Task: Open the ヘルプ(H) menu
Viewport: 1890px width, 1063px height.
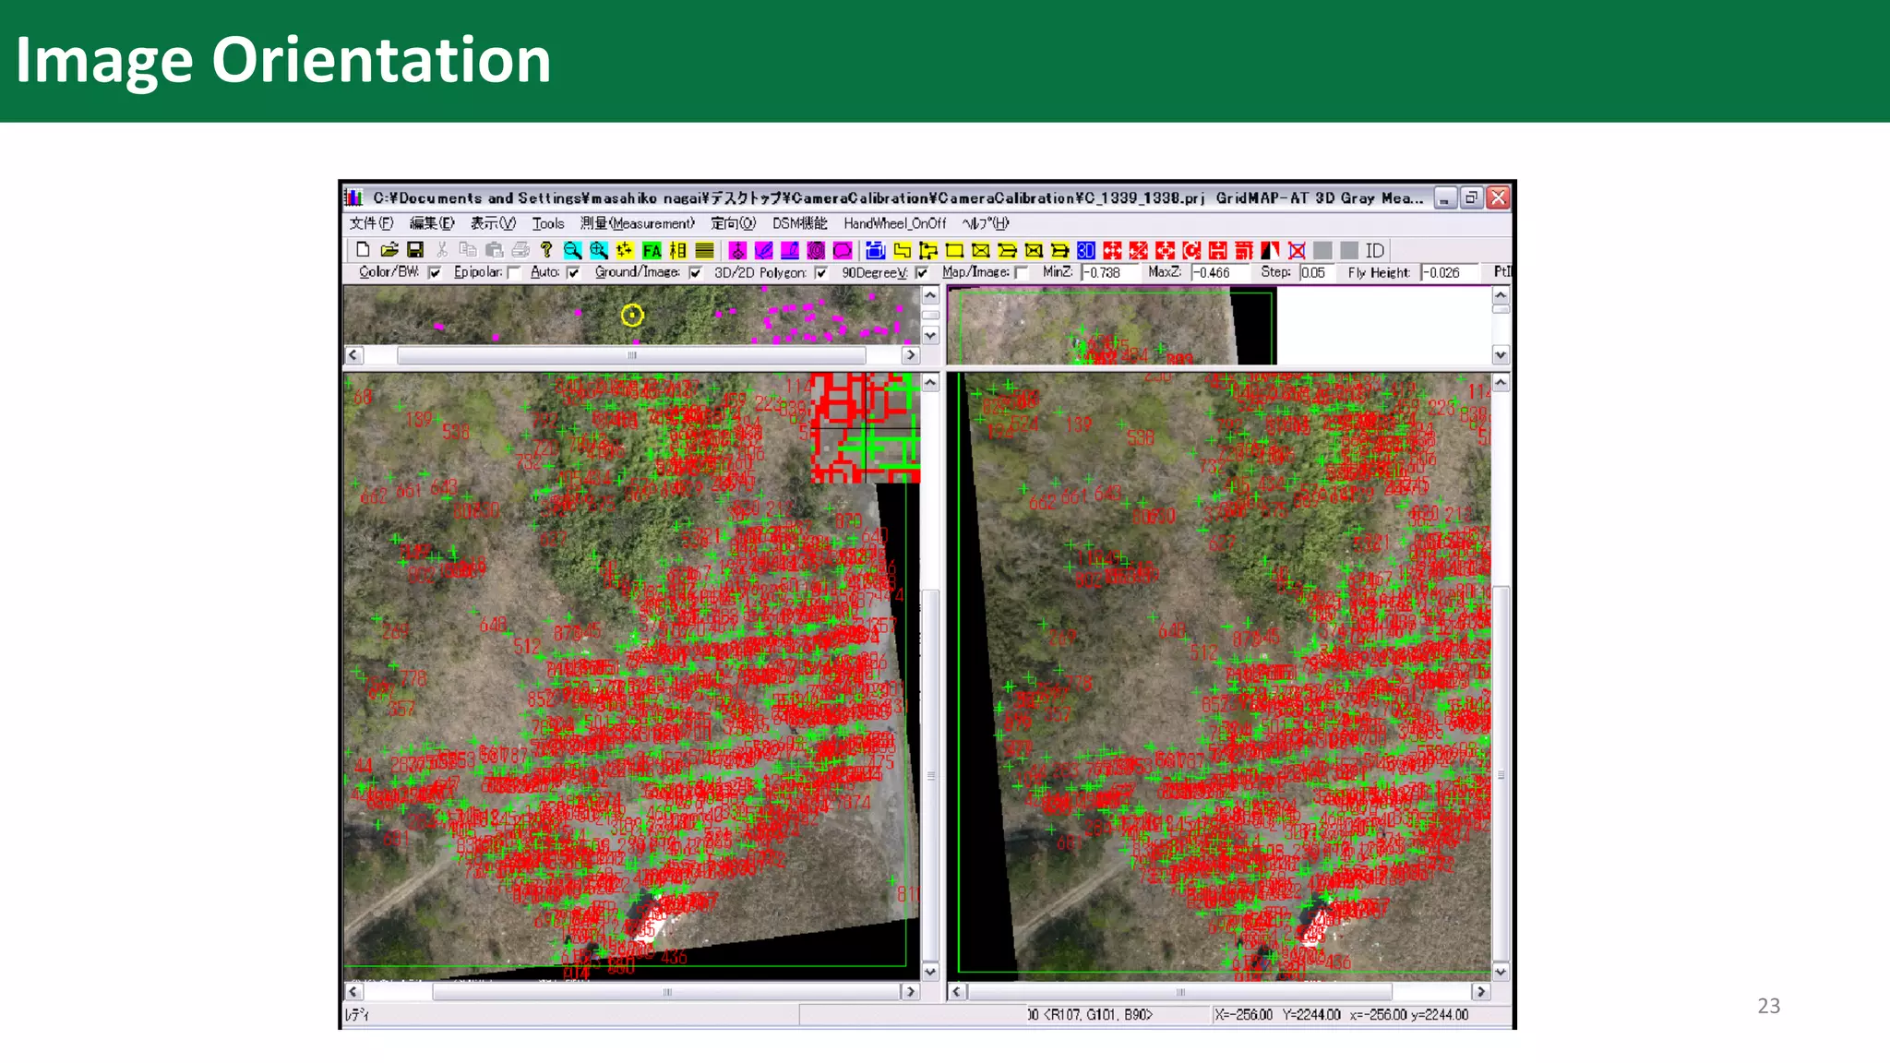Action: 986,223
